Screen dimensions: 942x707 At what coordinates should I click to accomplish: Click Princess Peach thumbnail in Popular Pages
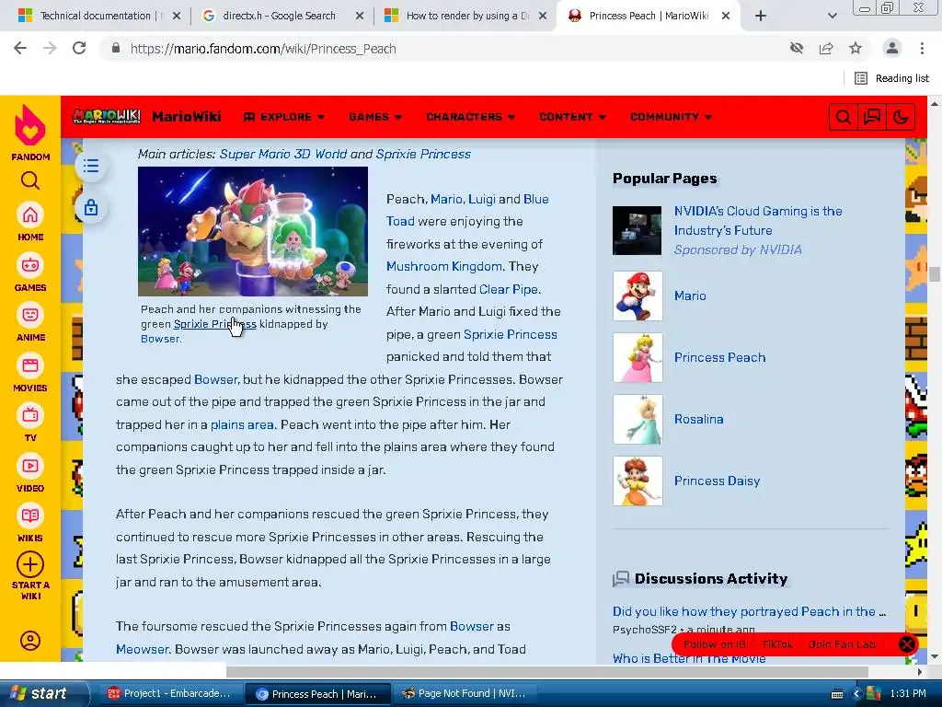(x=638, y=358)
